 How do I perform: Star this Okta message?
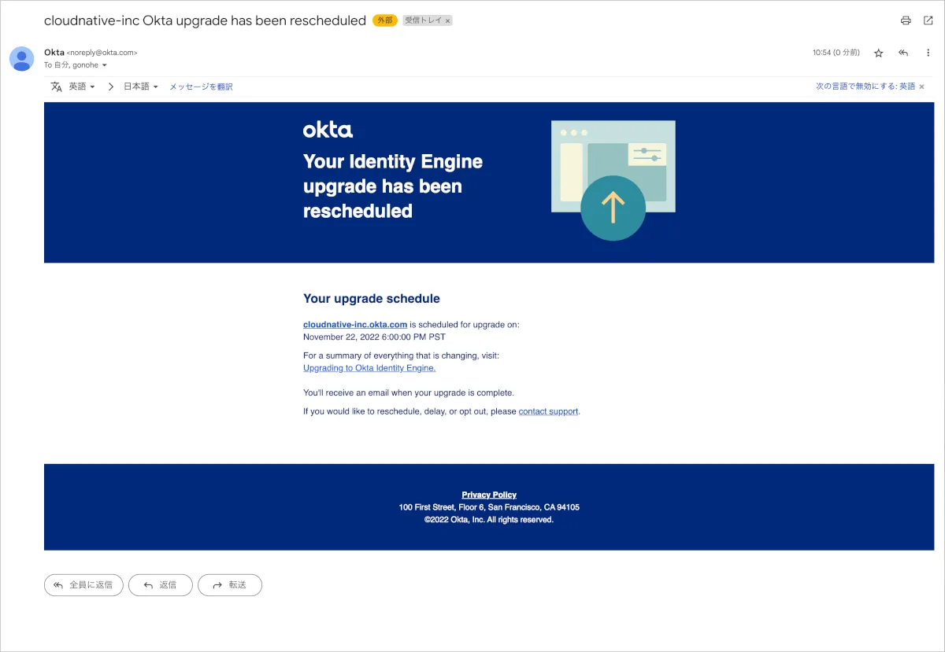(x=879, y=53)
